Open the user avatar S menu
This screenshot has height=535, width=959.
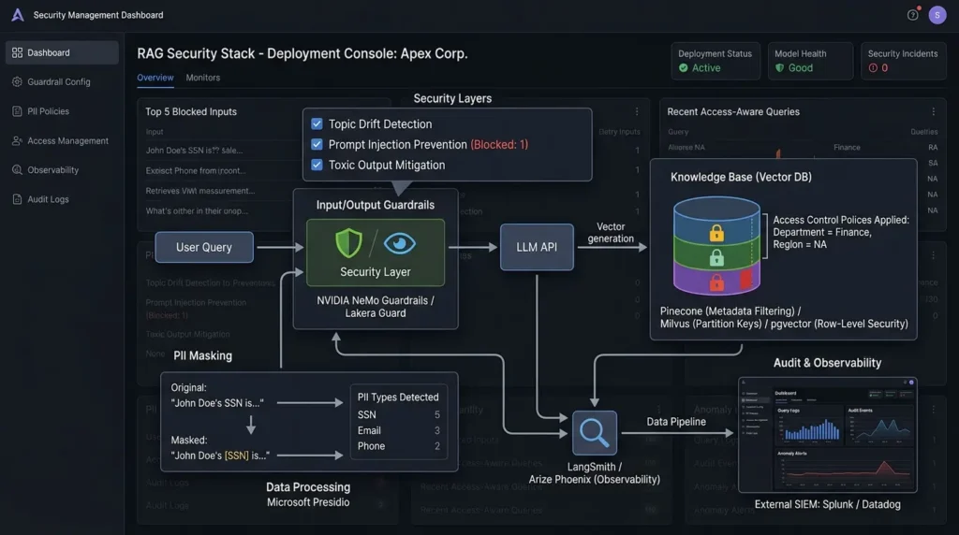(937, 15)
